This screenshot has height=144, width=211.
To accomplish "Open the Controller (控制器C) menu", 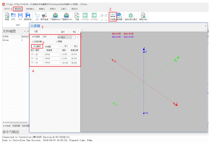I will (30, 9).
